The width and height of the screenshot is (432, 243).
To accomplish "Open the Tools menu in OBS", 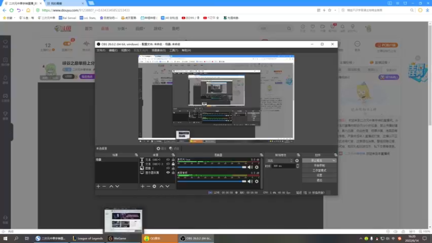I will pyautogui.click(x=174, y=50).
